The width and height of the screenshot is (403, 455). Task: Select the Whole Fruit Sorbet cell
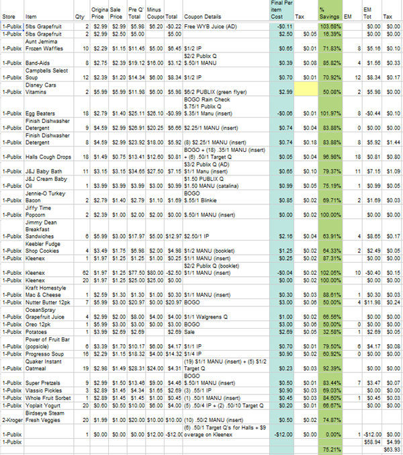[x=49, y=399]
